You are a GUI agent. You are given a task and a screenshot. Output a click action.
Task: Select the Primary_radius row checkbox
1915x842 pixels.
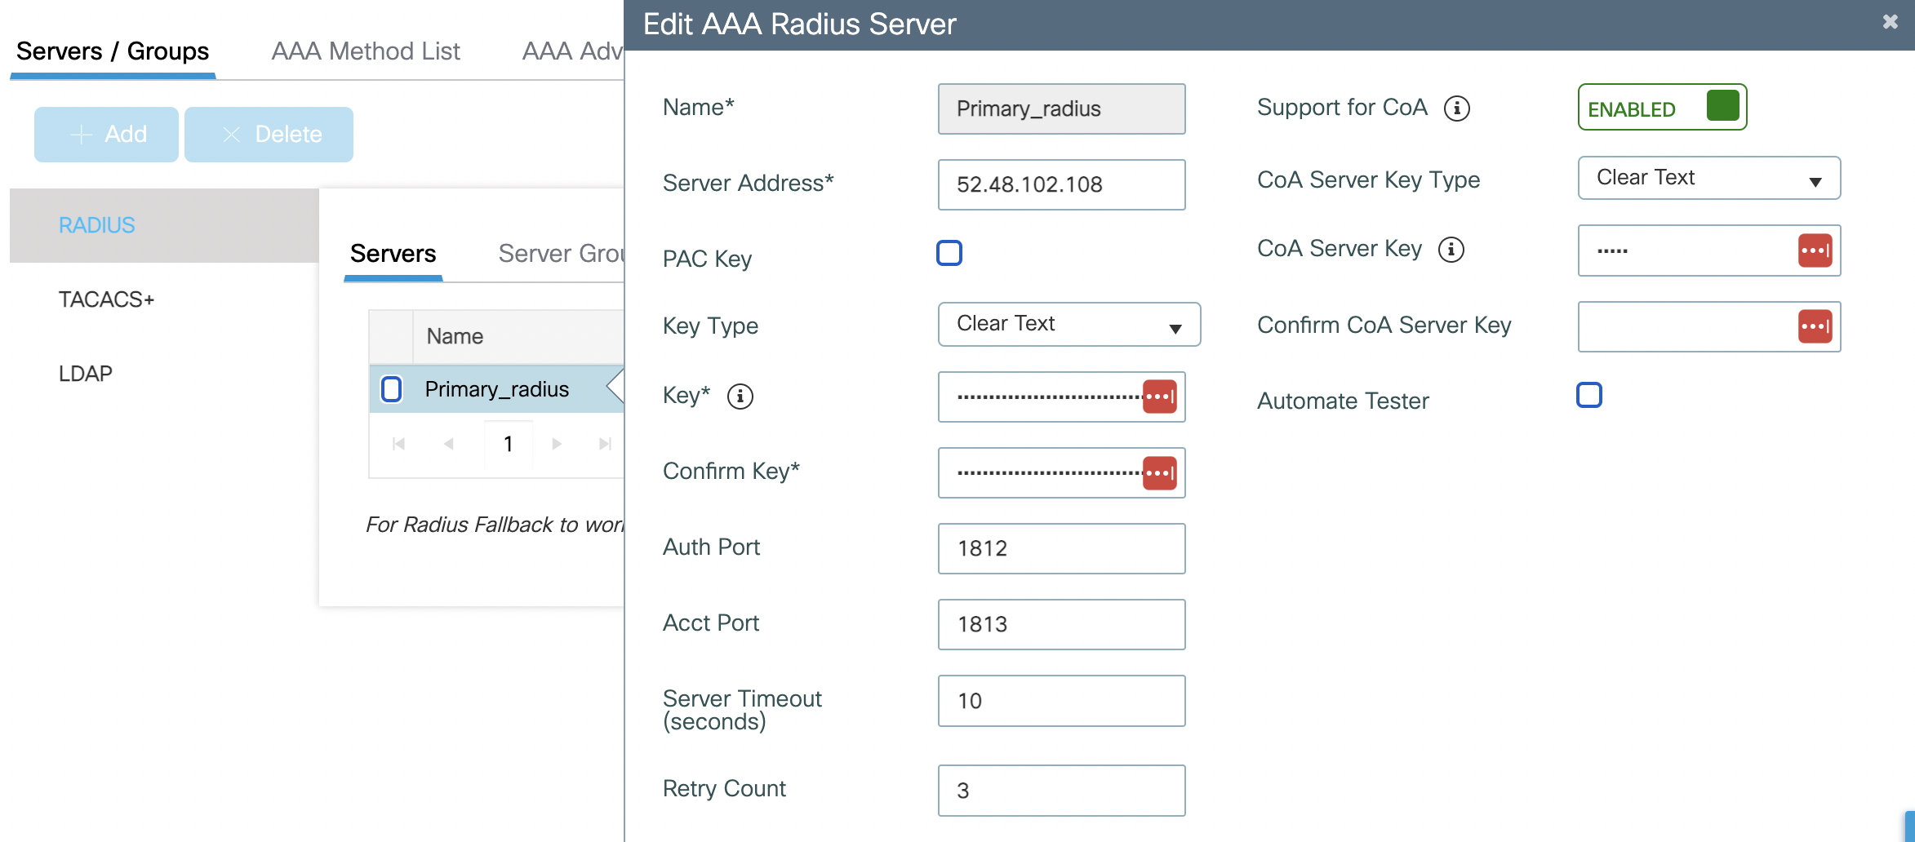[x=392, y=389]
